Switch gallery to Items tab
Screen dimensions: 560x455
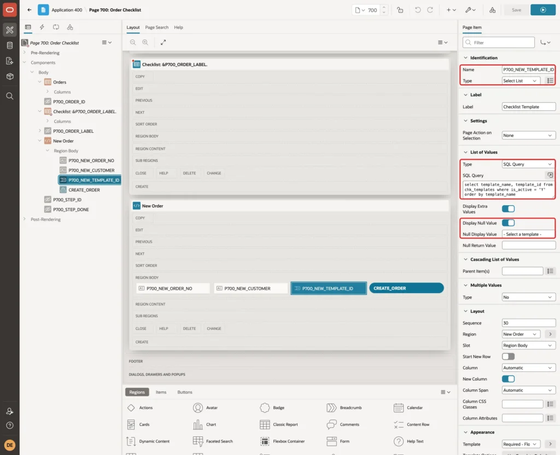click(161, 392)
